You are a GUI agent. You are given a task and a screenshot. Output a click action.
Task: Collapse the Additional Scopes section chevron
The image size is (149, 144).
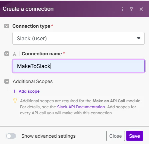pyautogui.click(x=7, y=81)
